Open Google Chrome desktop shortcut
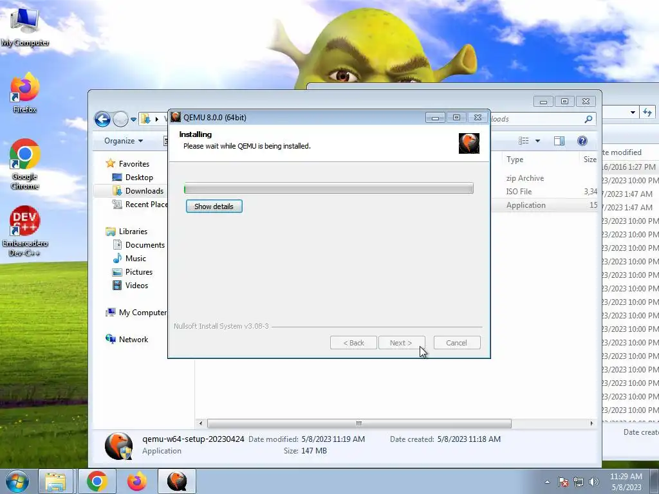Viewport: 659px width, 494px height. [x=24, y=164]
